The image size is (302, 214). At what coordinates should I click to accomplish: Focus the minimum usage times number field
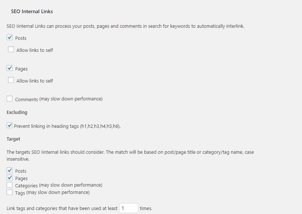coord(128,208)
